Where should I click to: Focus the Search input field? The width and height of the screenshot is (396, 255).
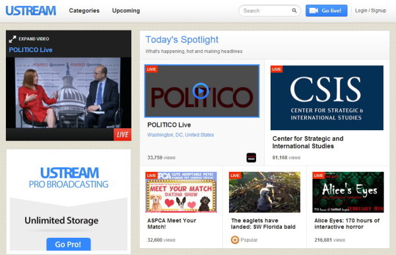point(269,11)
